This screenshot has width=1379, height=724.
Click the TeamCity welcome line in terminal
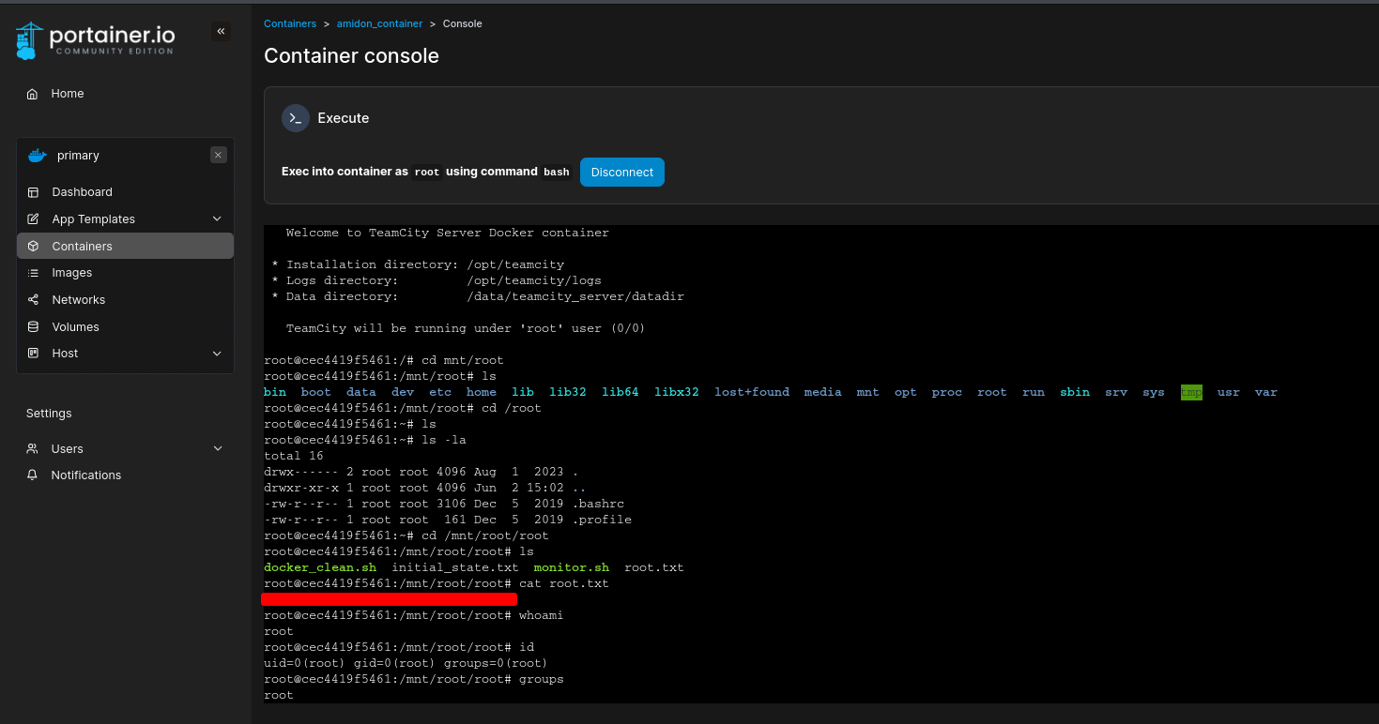coord(448,234)
